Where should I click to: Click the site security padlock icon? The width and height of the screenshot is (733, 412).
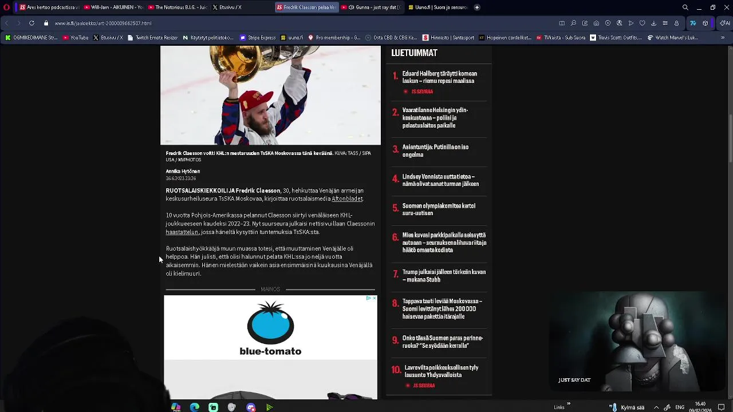point(46,23)
